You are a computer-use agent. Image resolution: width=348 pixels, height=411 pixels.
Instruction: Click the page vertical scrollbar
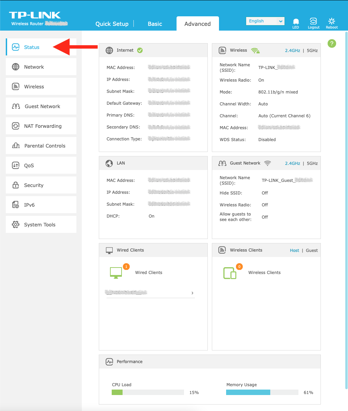point(346,211)
